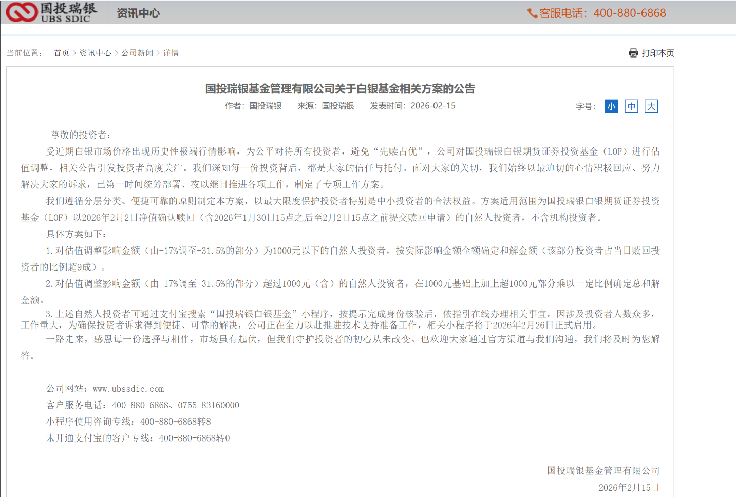Click the 来源 source label 国投瑞银

[337, 106]
